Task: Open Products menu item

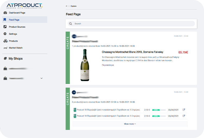Action: click(x=13, y=41)
